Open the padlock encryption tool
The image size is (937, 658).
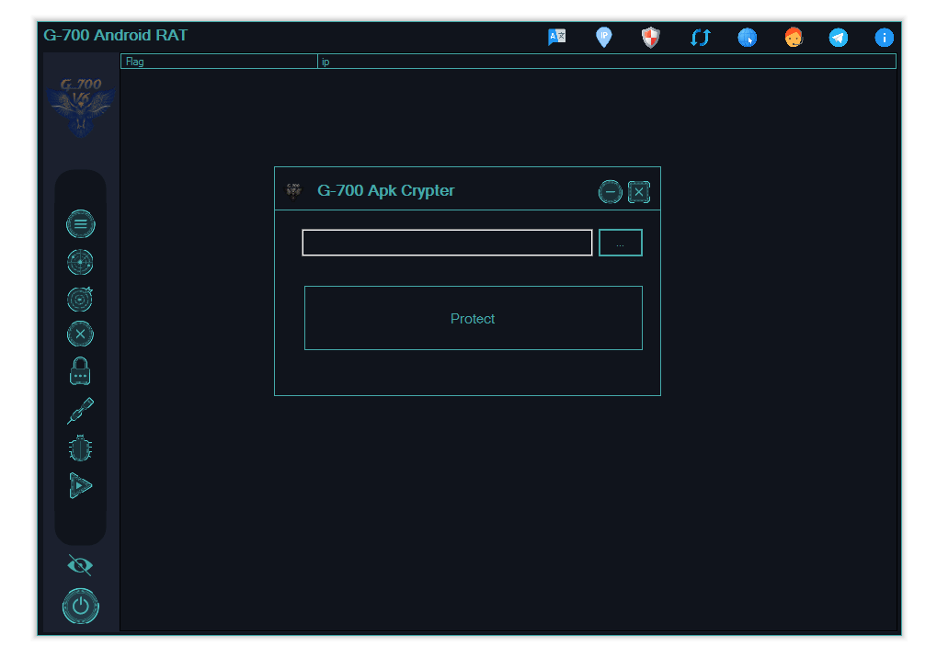[80, 370]
